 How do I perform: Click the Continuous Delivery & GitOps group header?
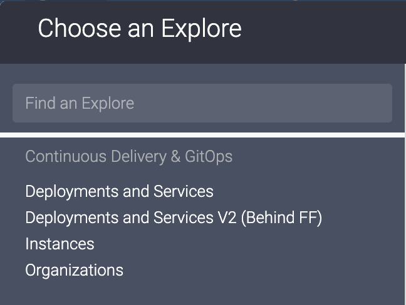(128, 156)
